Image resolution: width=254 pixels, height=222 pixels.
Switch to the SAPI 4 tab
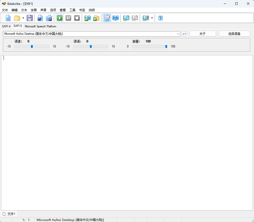[x=6, y=26]
